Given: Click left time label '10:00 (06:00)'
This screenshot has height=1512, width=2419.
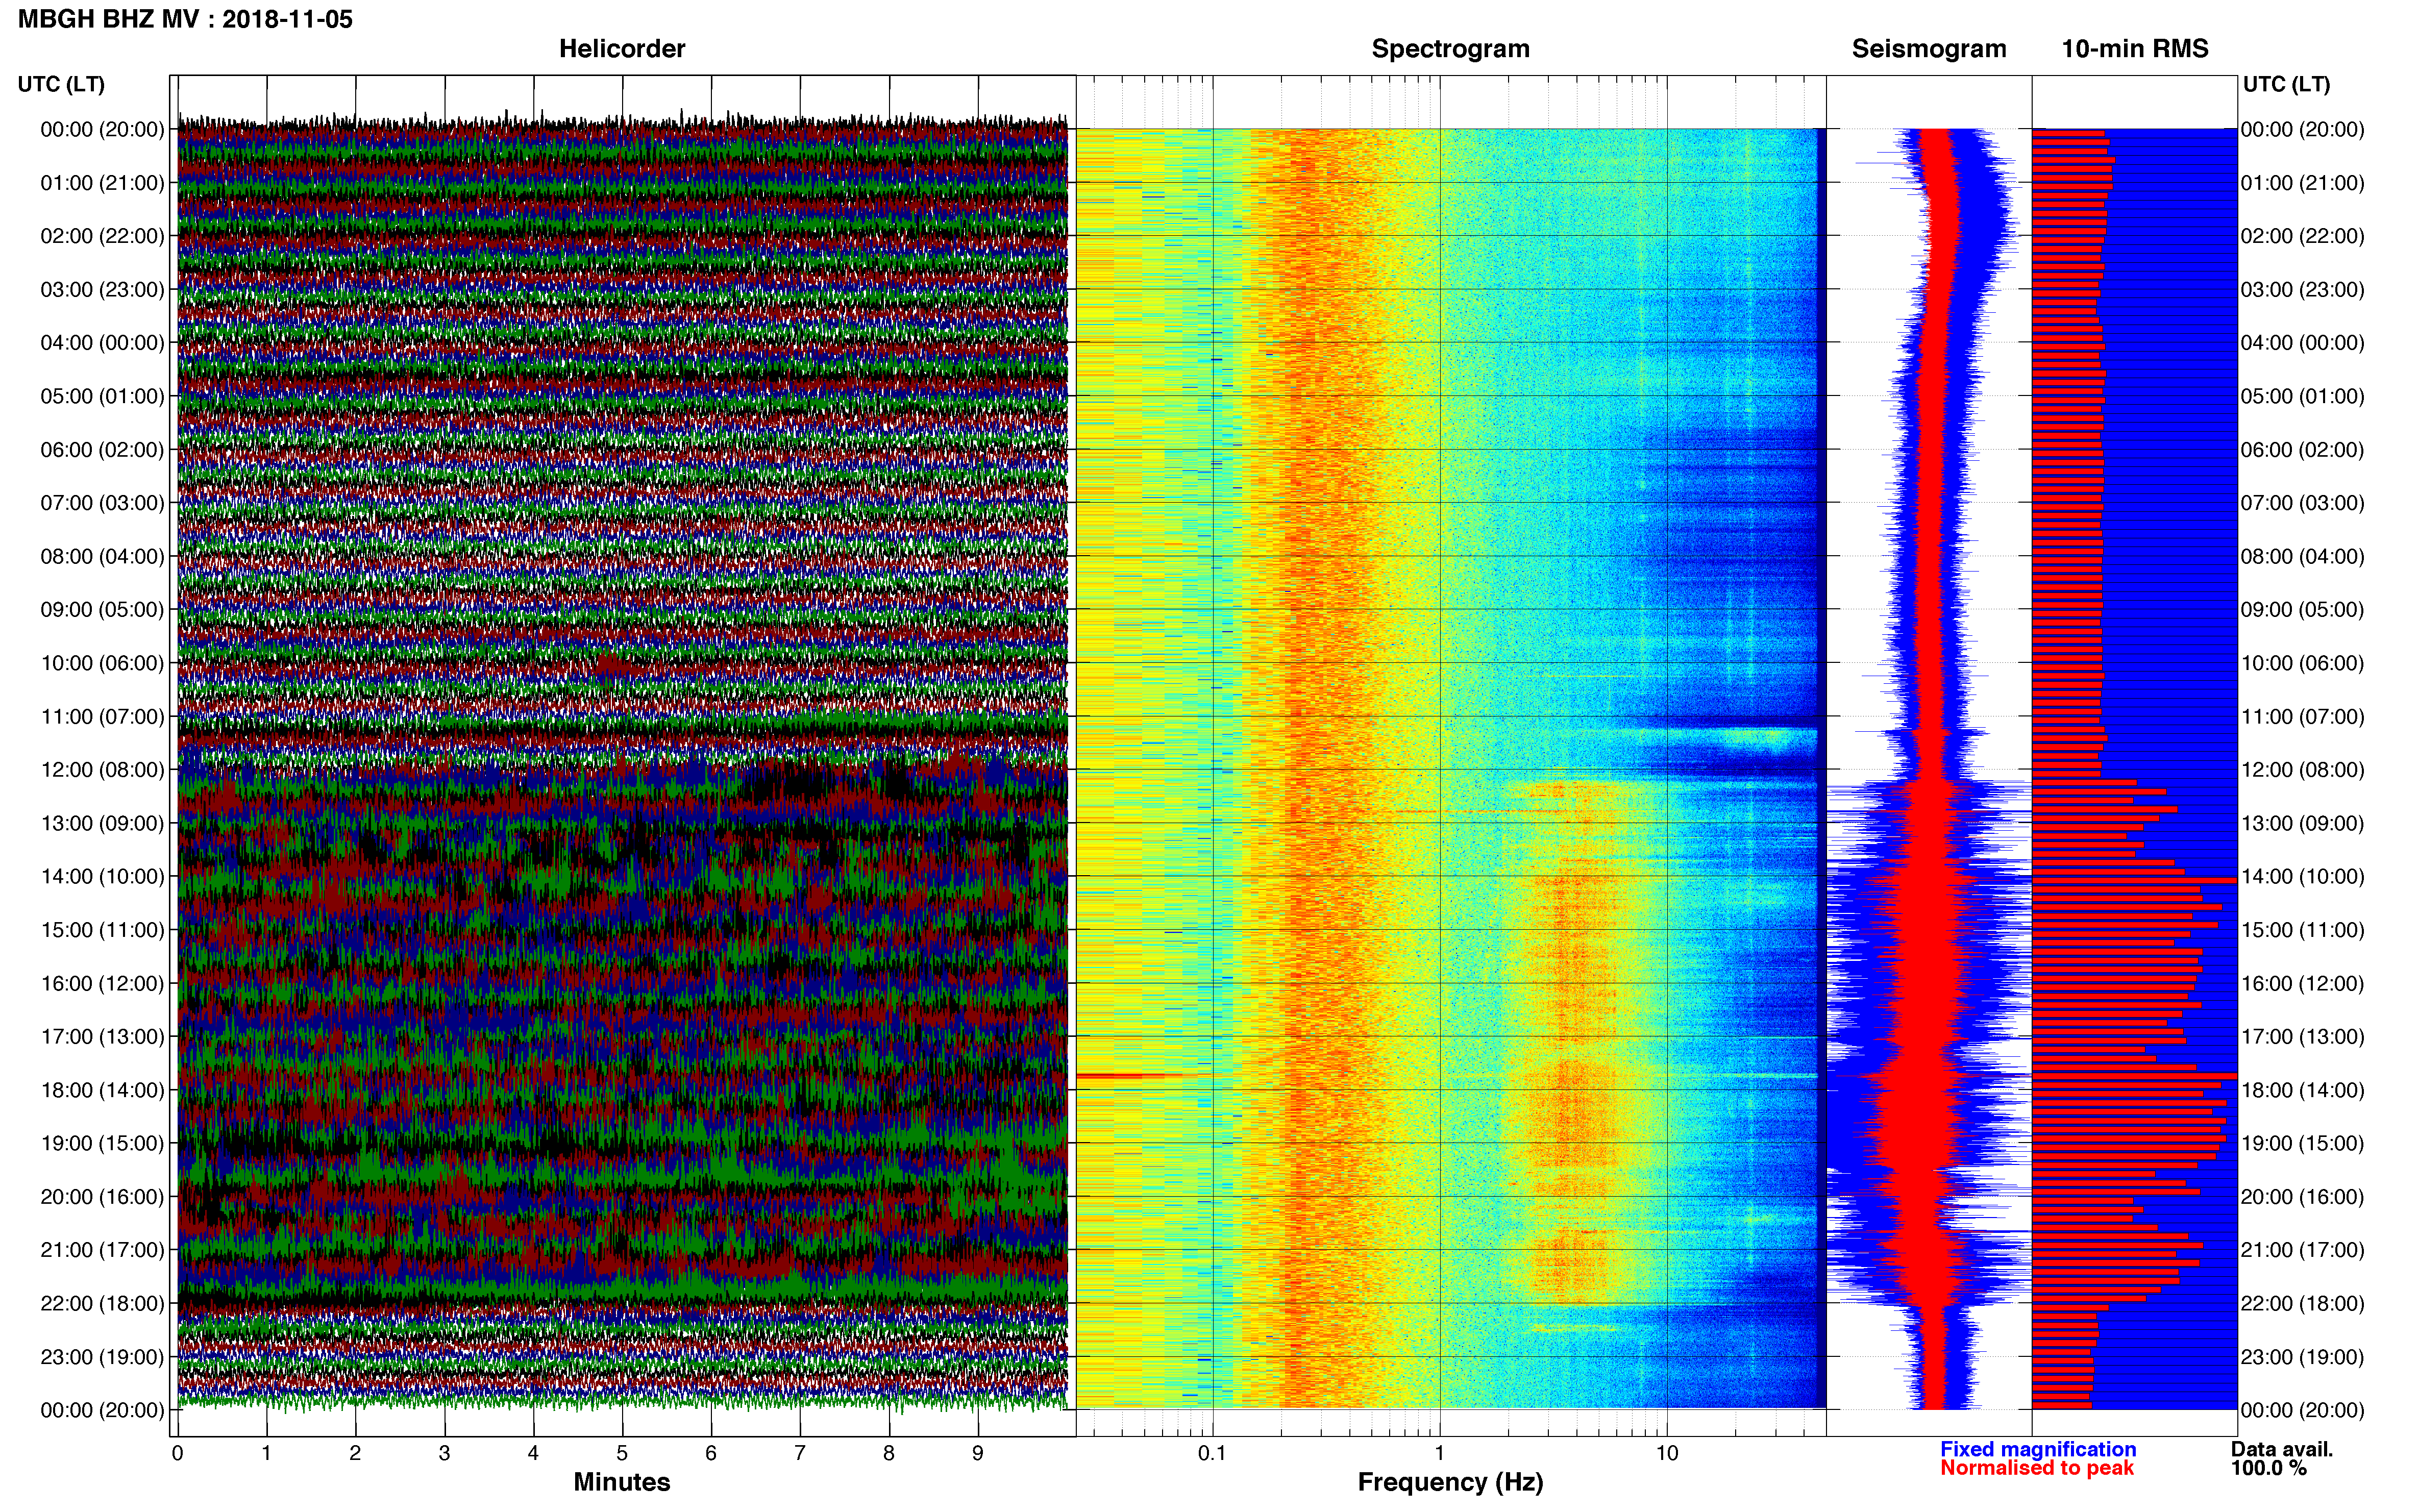Looking at the screenshot, I should 102,663.
